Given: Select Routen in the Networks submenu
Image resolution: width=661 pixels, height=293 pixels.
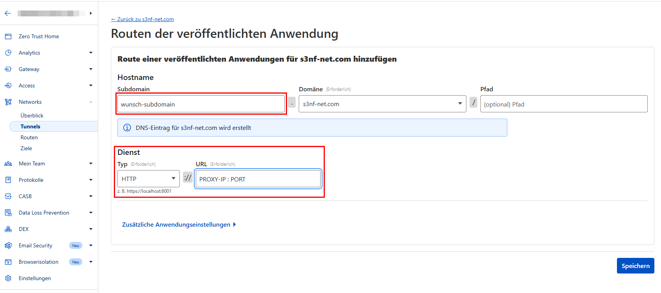Looking at the screenshot, I should pos(29,137).
